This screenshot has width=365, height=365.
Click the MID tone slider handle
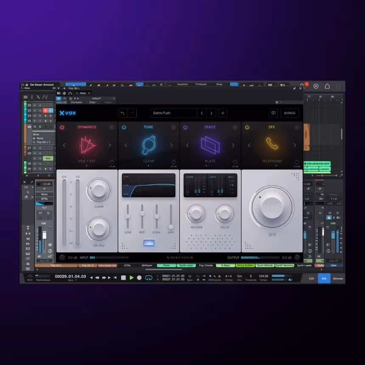(x=142, y=213)
